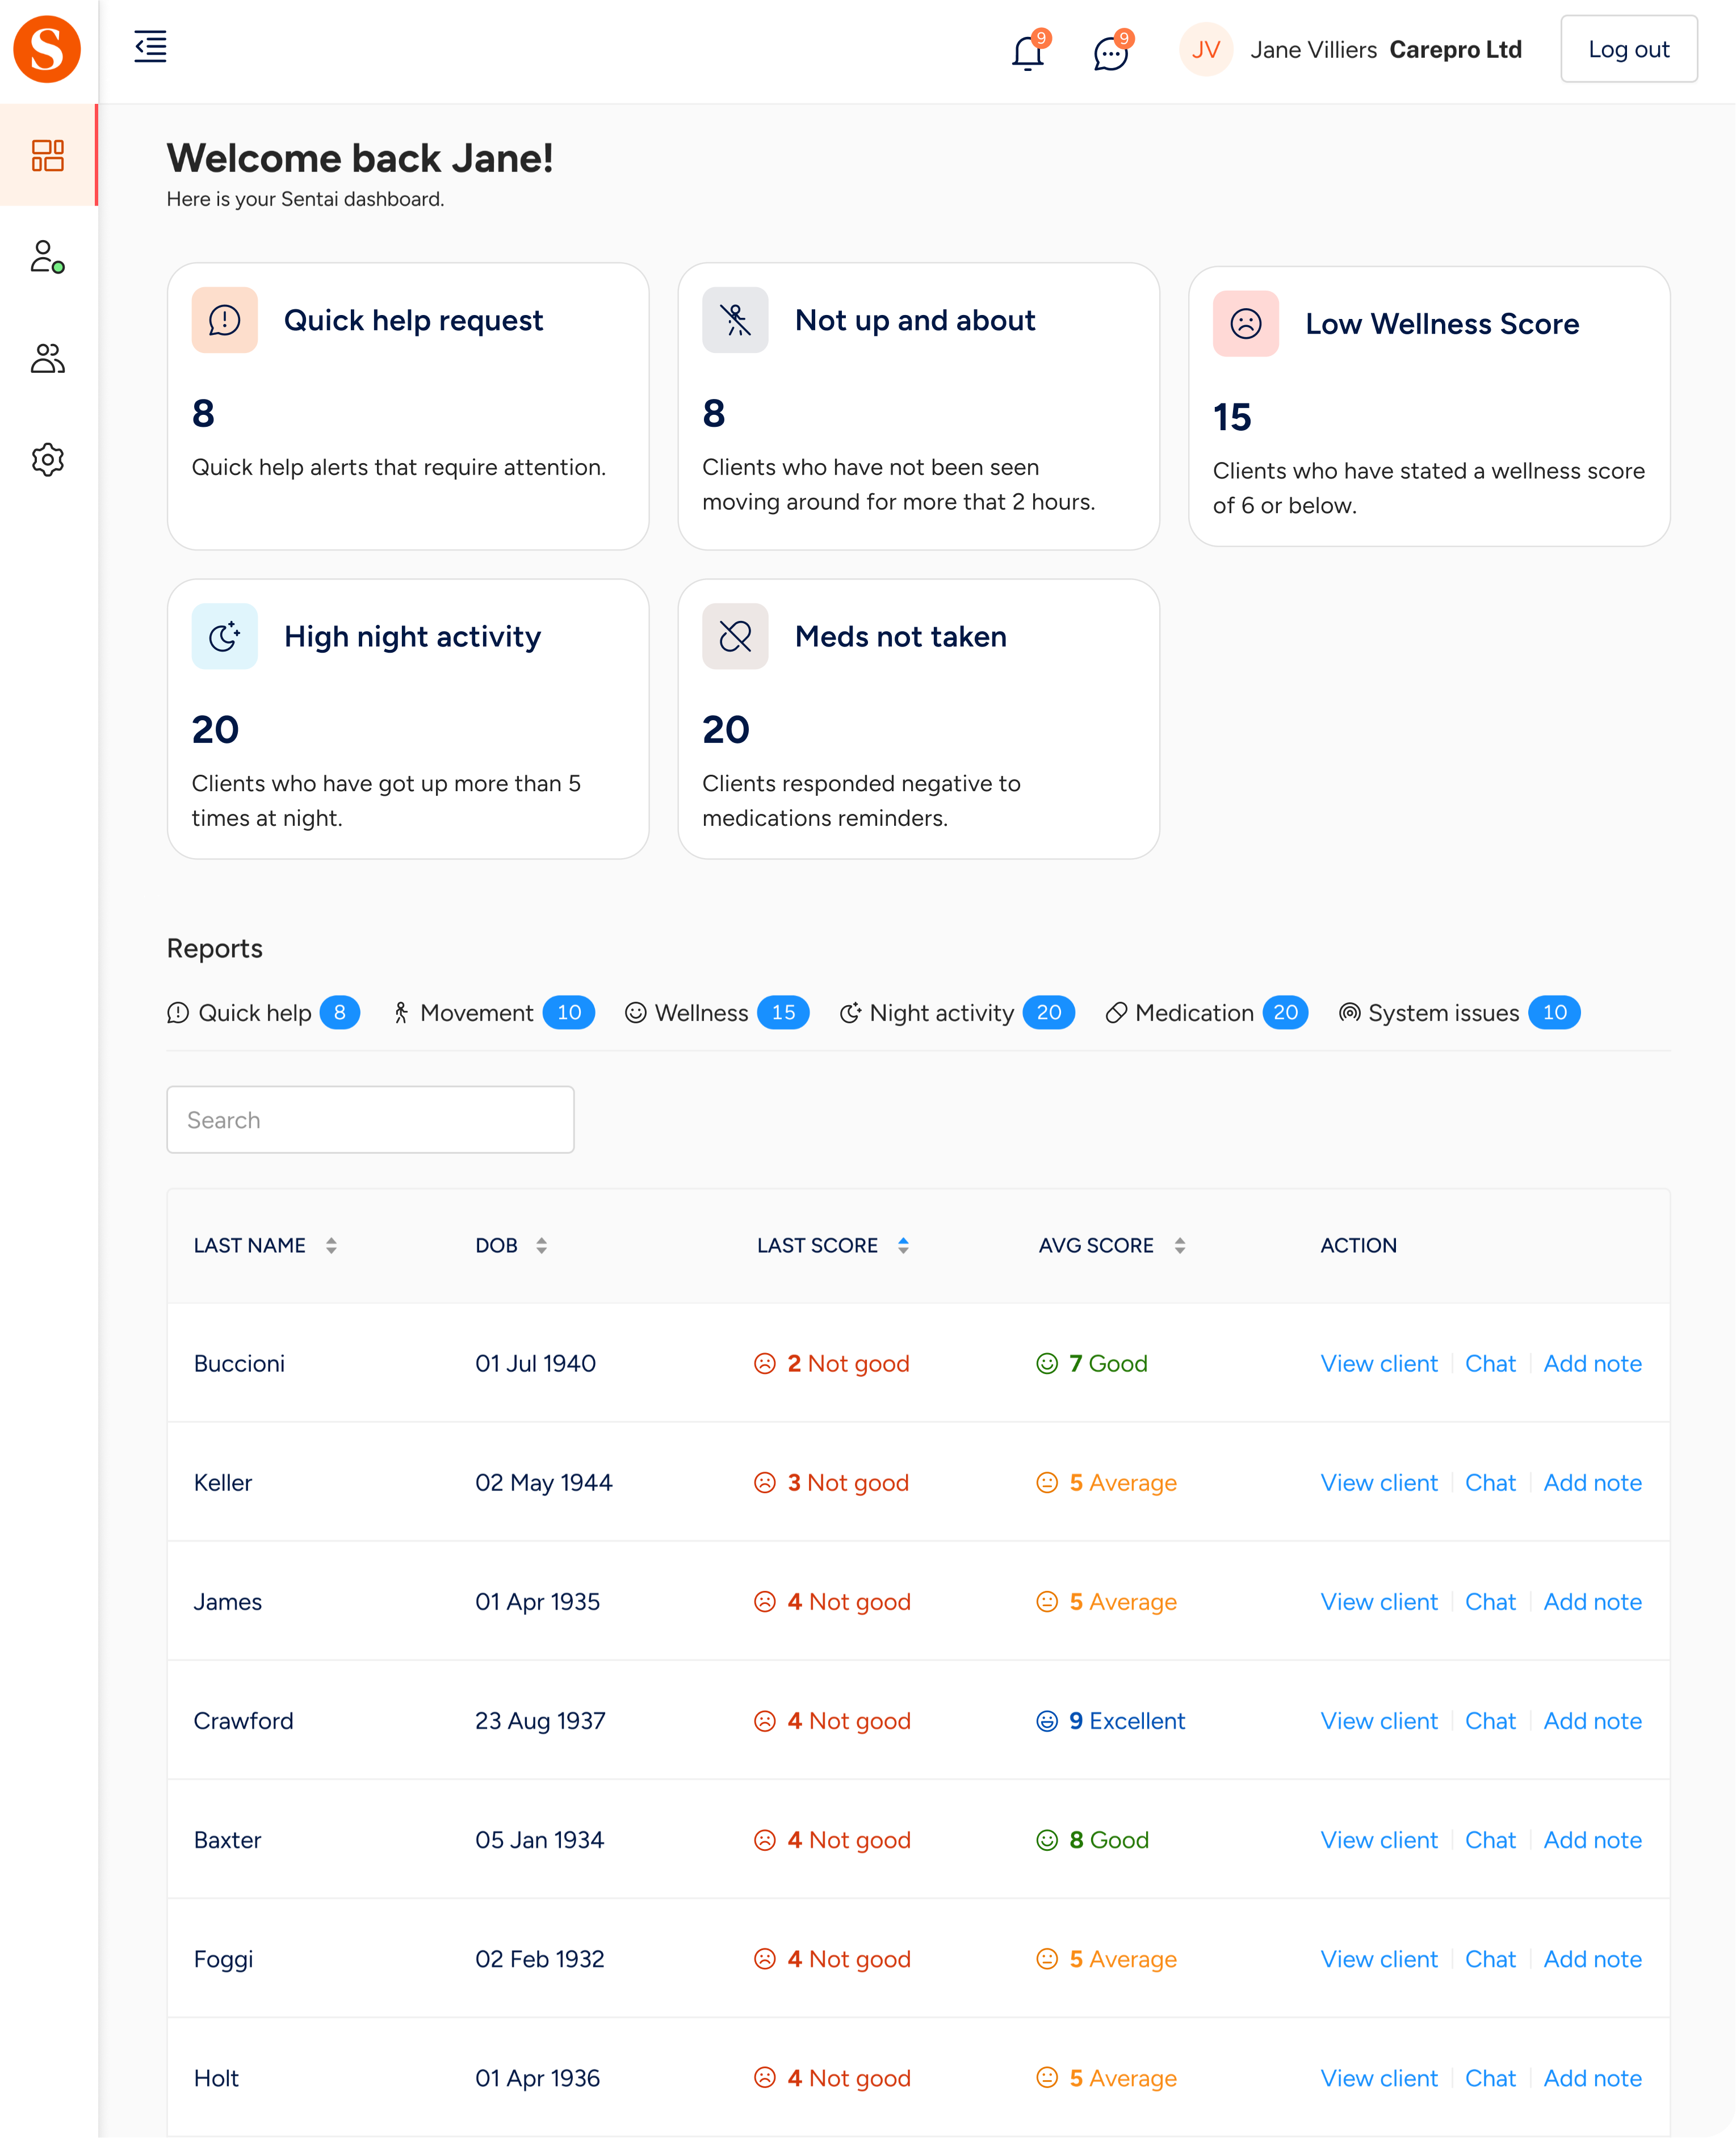Open the dashboard grid sidebar icon
Image resolution: width=1736 pixels, height=2138 pixels.
[x=48, y=156]
